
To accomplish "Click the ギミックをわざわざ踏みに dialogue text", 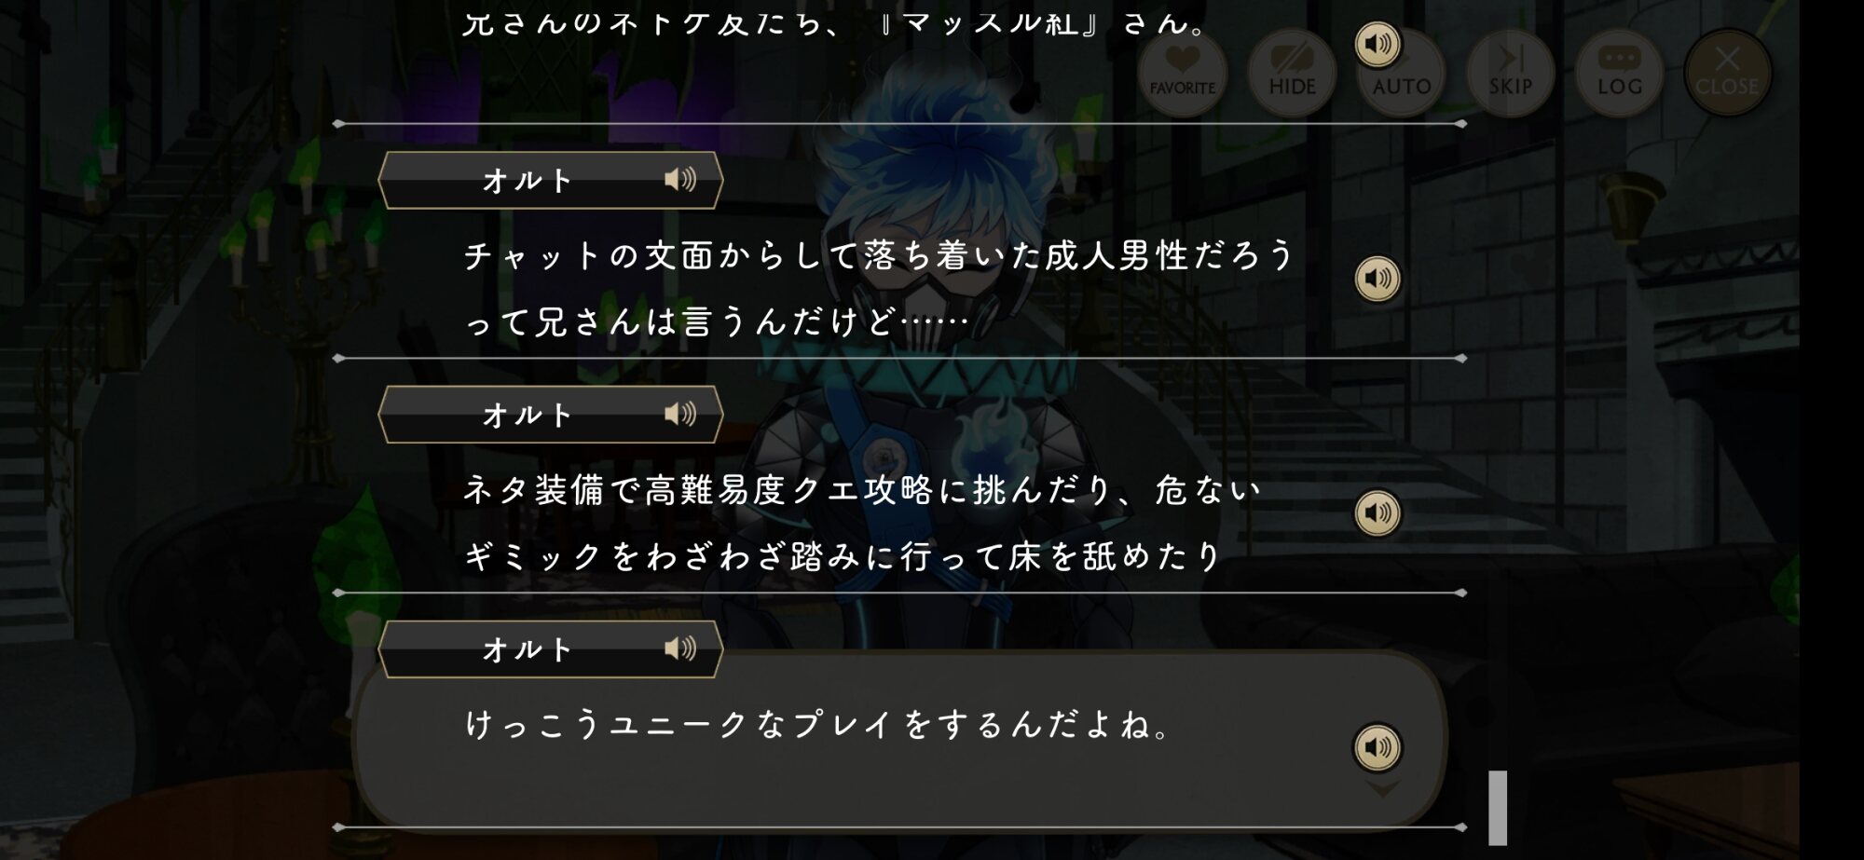I will coord(843,556).
